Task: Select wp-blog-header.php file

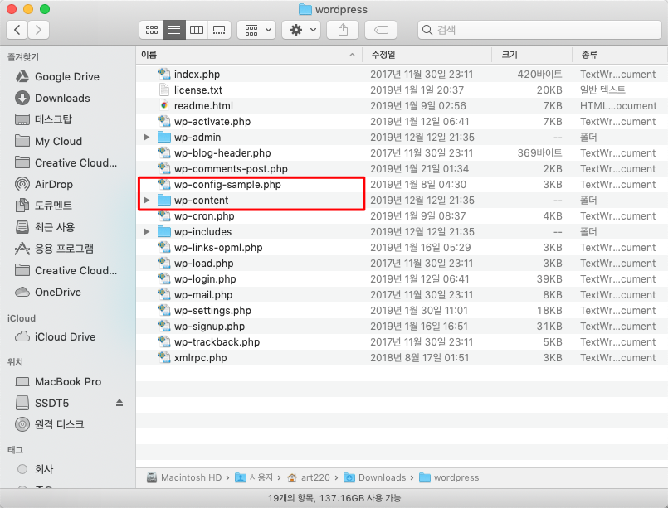Action: [x=222, y=153]
